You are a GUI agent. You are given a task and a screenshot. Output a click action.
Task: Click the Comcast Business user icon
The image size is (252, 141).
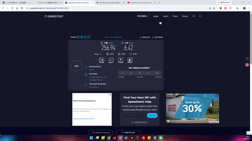pos(86,85)
